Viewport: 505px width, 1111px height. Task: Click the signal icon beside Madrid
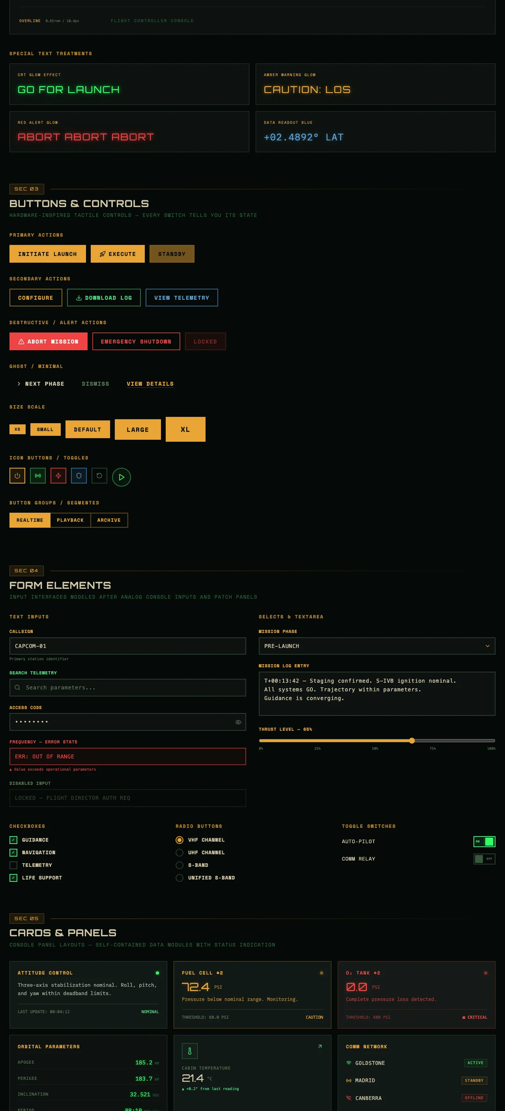tap(349, 1080)
